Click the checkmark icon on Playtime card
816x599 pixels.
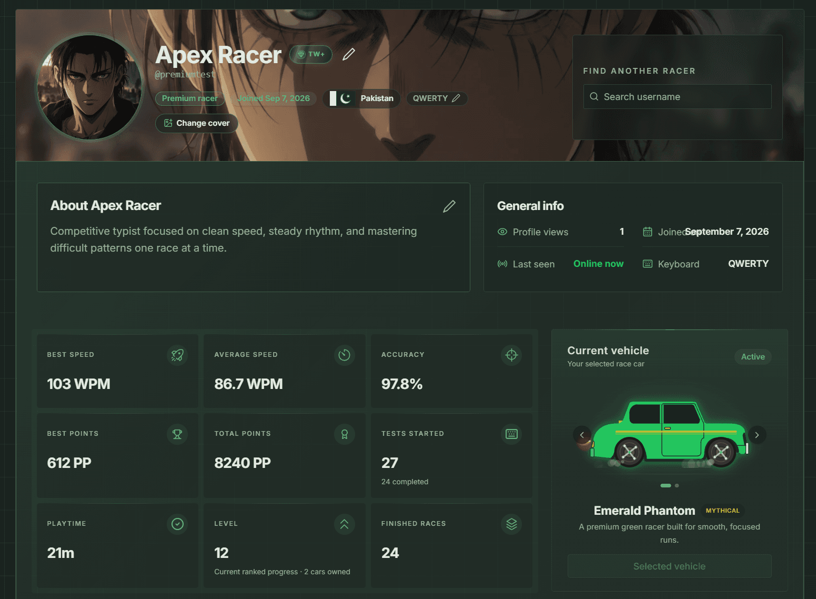[x=177, y=524]
